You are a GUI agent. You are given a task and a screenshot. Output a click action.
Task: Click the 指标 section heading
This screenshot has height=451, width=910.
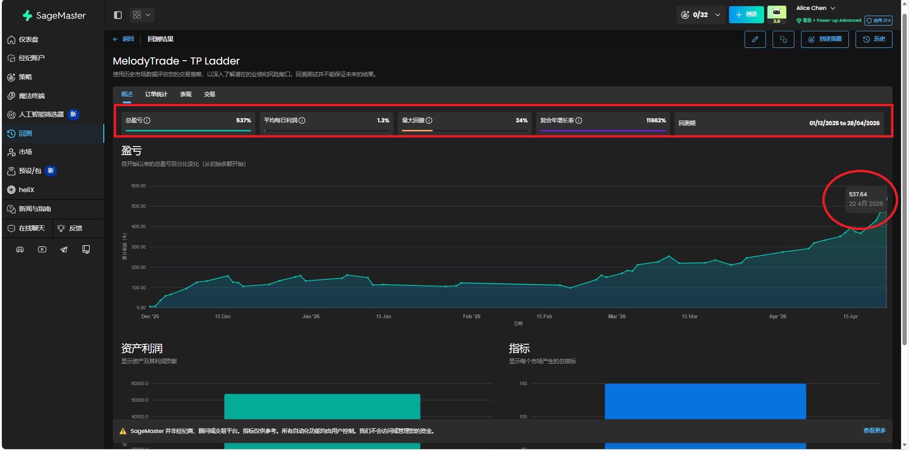[x=519, y=349]
